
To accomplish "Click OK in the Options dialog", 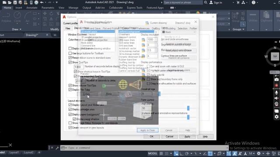I will click(x=152, y=137).
